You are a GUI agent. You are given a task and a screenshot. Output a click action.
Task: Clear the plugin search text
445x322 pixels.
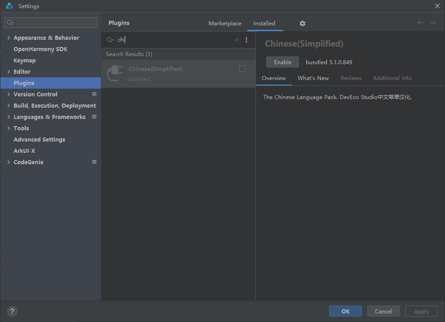click(237, 40)
